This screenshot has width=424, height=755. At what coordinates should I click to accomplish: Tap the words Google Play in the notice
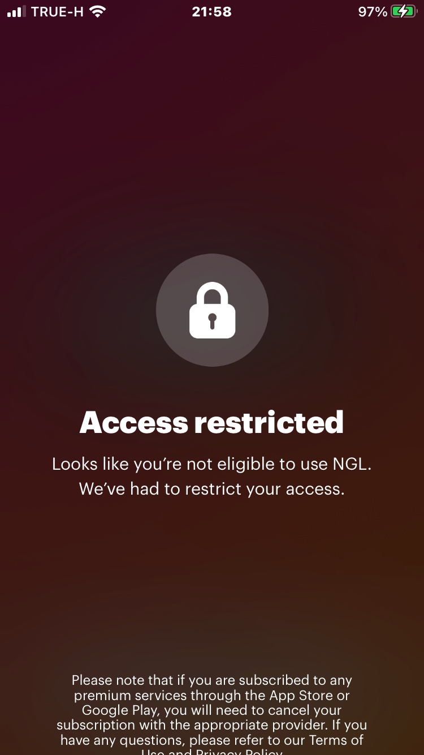[120, 710]
